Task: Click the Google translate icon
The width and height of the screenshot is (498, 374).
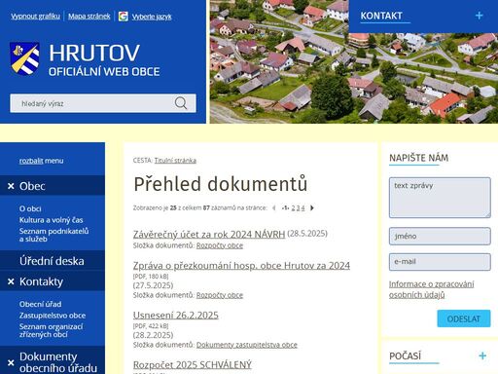Action: pyautogui.click(x=124, y=17)
